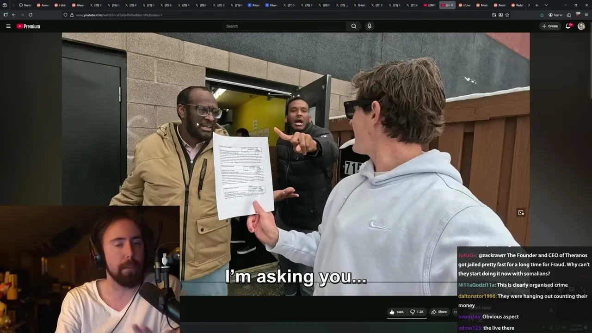The image size is (592, 333).
Task: Open the YouTube hamburger guide menu
Action: [x=8, y=26]
